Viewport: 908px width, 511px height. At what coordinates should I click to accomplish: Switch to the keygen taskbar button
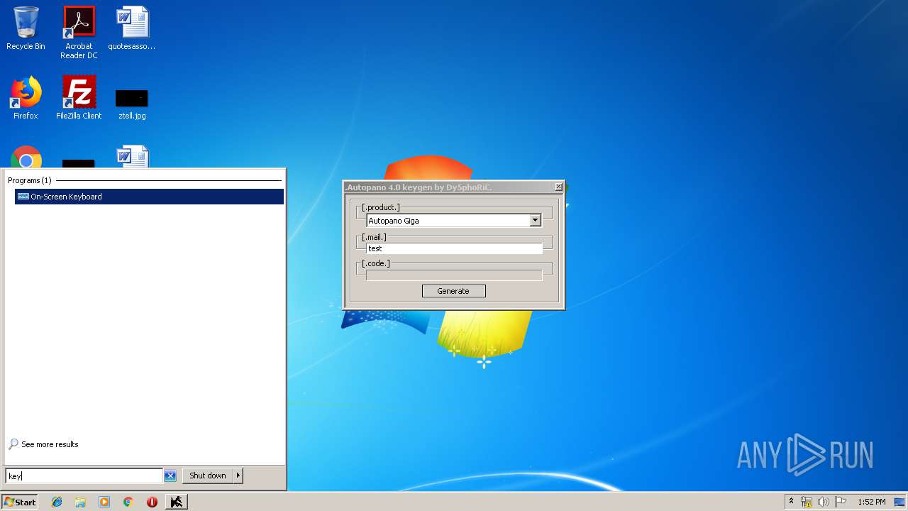coord(176,502)
